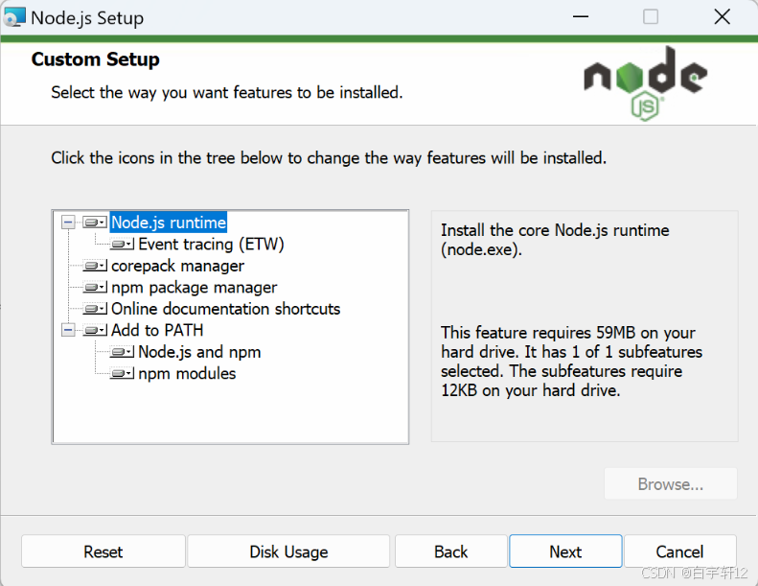Collapse the Node.js runtime tree node
The width and height of the screenshot is (758, 586).
tap(68, 223)
